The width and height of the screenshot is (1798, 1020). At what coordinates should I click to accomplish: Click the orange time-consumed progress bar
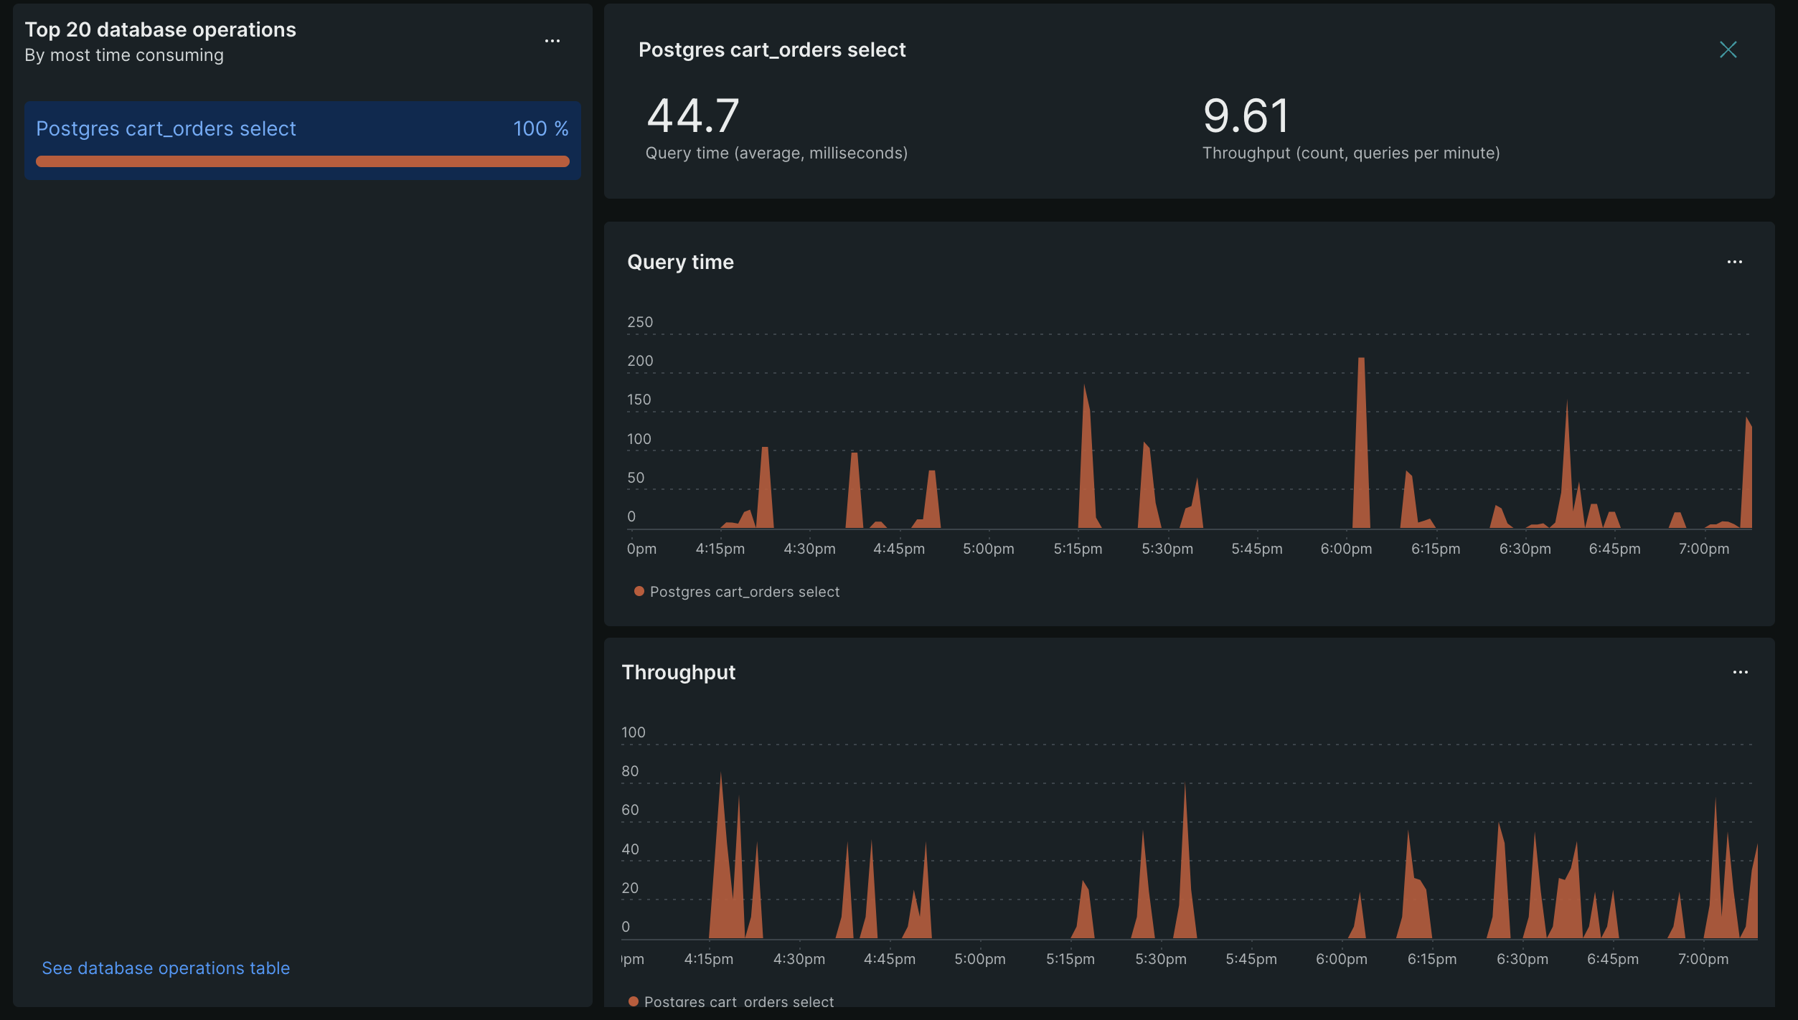click(302, 161)
